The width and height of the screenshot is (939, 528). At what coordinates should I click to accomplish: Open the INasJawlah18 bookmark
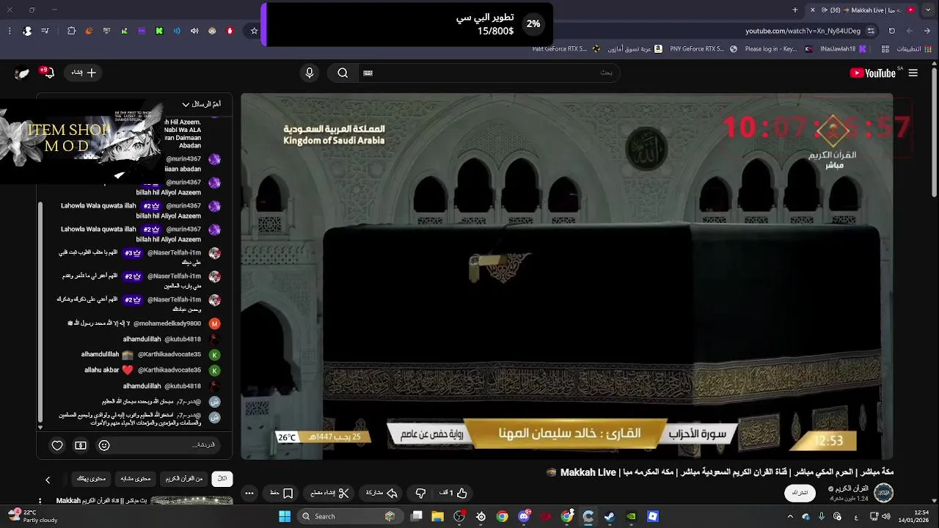842,49
